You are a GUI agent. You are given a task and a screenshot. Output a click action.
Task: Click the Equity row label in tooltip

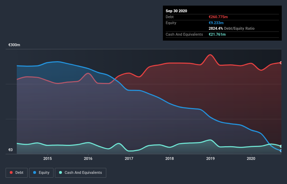pyautogui.click(x=171, y=23)
